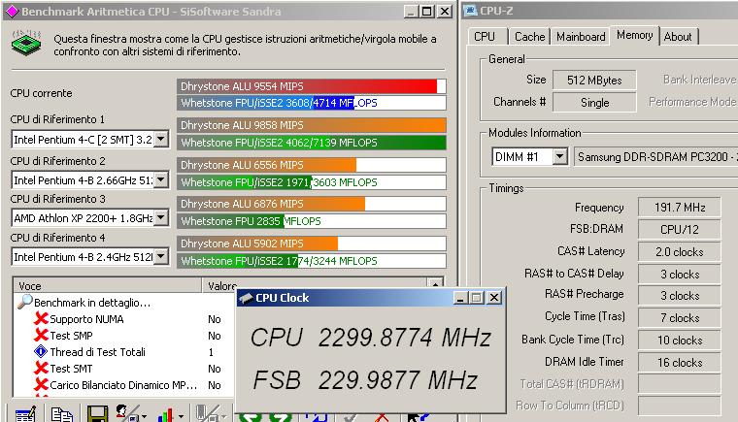The width and height of the screenshot is (738, 422).
Task: Open the CPU di Riferimento 1 dropdown
Action: [x=161, y=139]
